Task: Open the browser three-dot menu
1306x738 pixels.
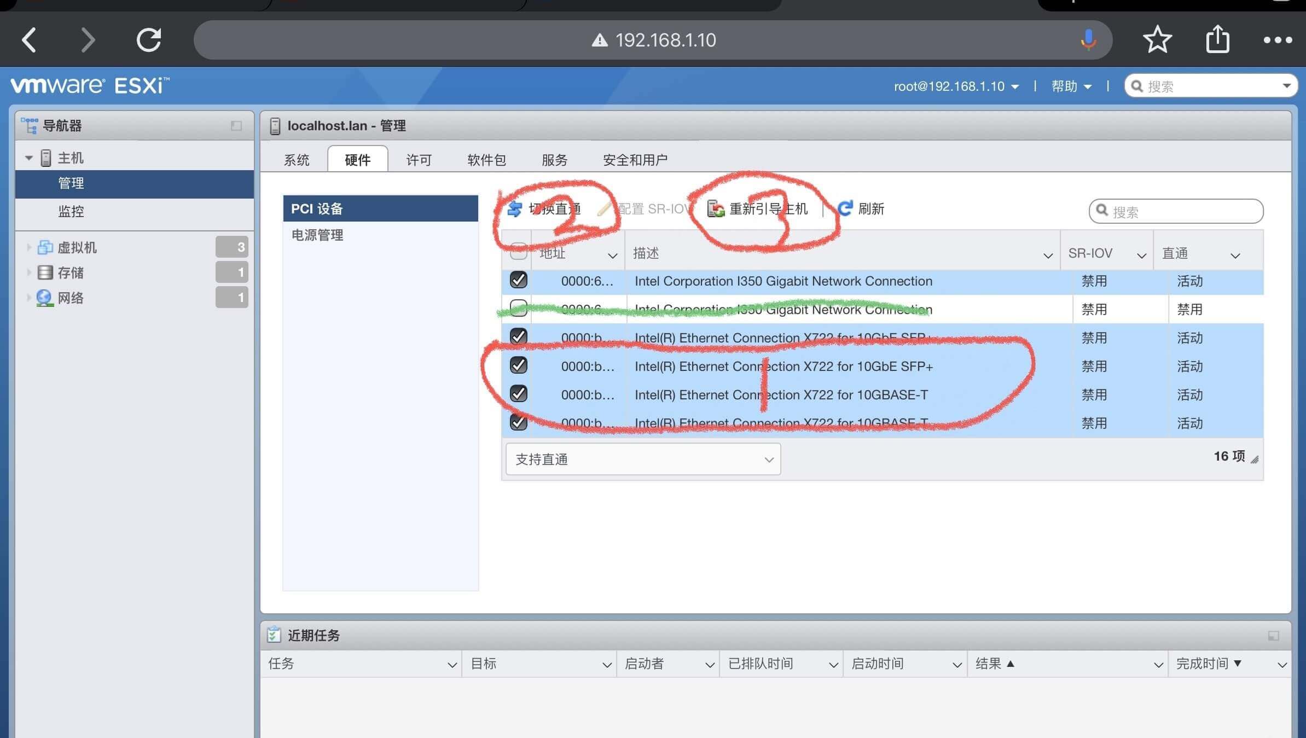Action: pyautogui.click(x=1278, y=40)
